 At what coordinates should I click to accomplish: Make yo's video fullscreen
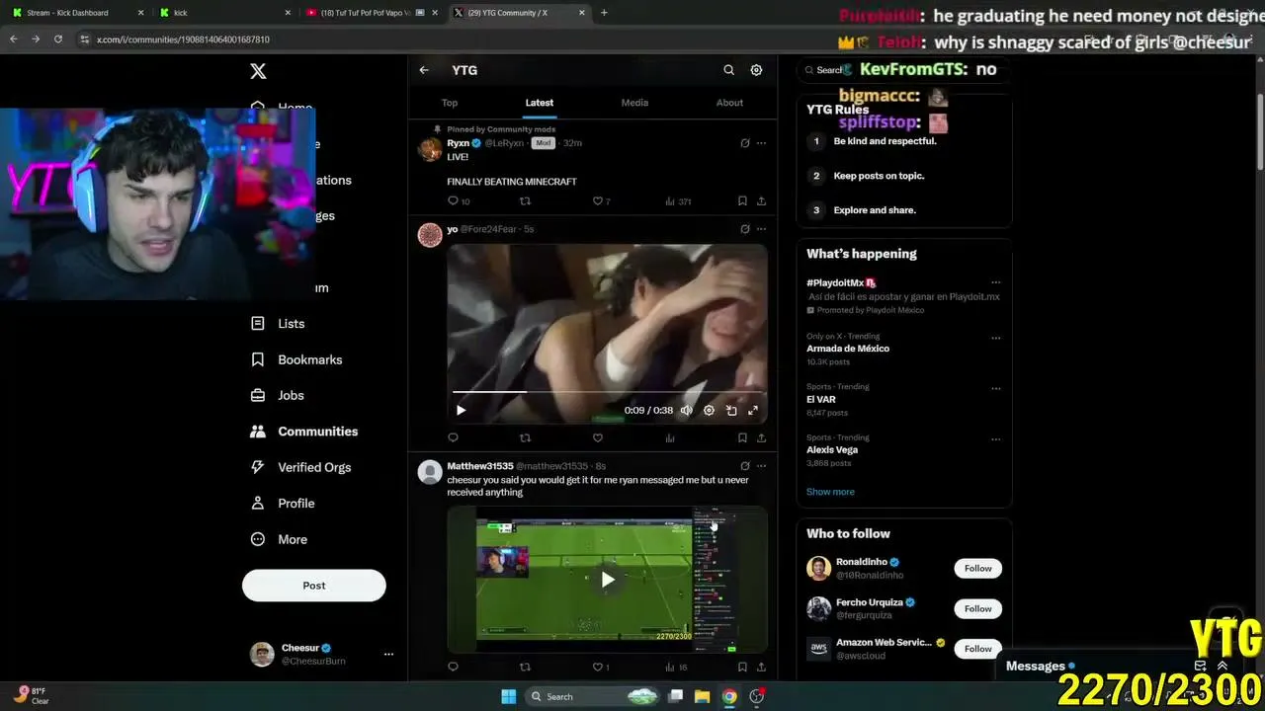(753, 410)
